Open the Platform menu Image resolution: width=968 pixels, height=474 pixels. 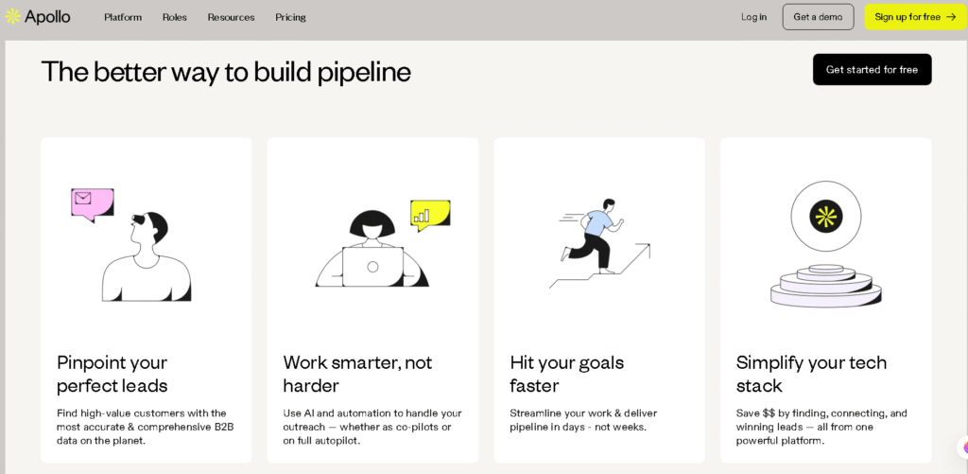point(123,17)
